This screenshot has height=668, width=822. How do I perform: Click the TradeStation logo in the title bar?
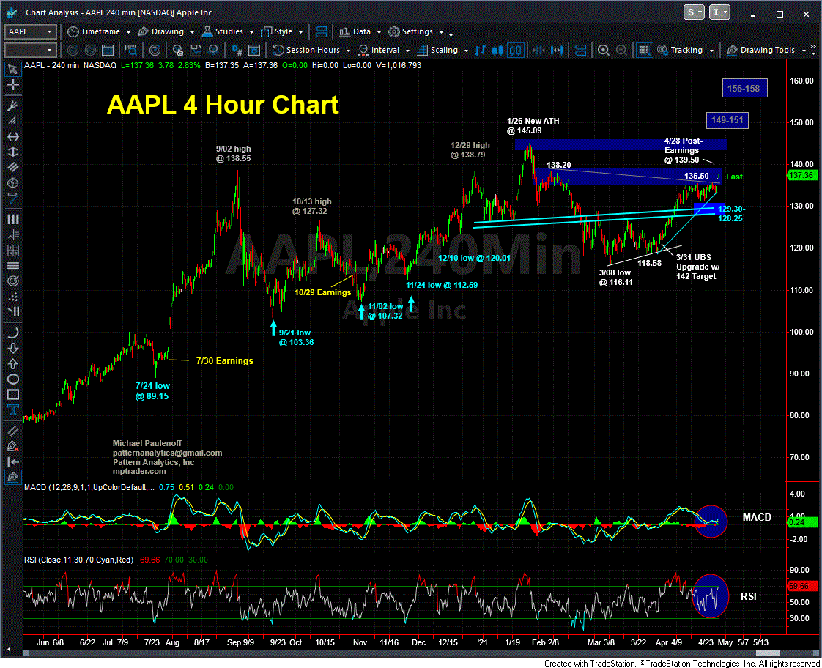pyautogui.click(x=11, y=12)
